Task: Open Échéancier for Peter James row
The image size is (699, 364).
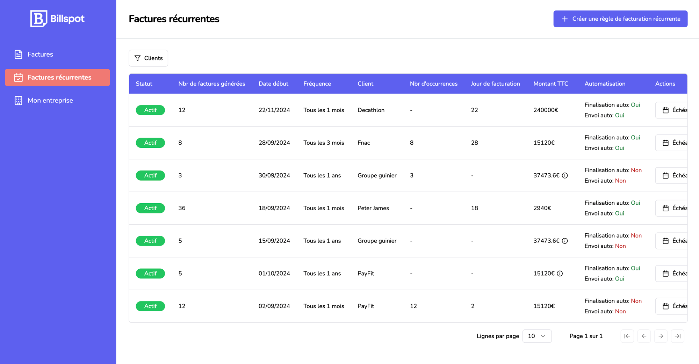Action: (671, 208)
